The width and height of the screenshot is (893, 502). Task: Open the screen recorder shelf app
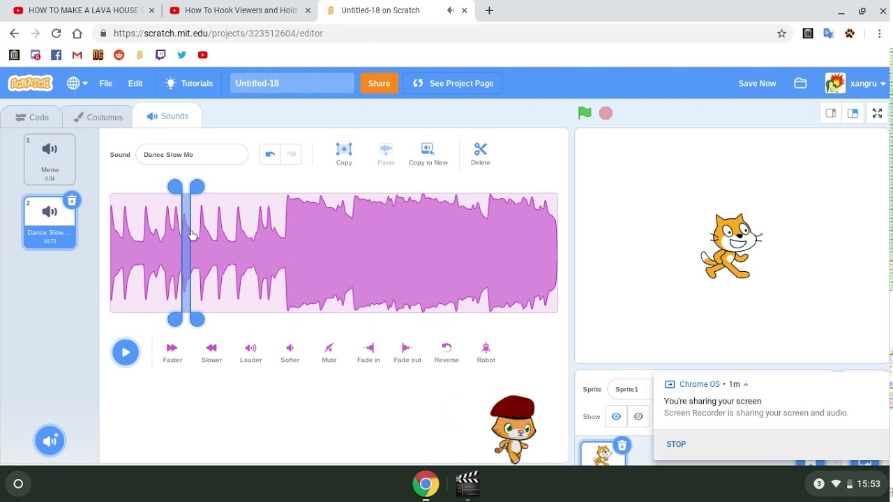click(467, 483)
